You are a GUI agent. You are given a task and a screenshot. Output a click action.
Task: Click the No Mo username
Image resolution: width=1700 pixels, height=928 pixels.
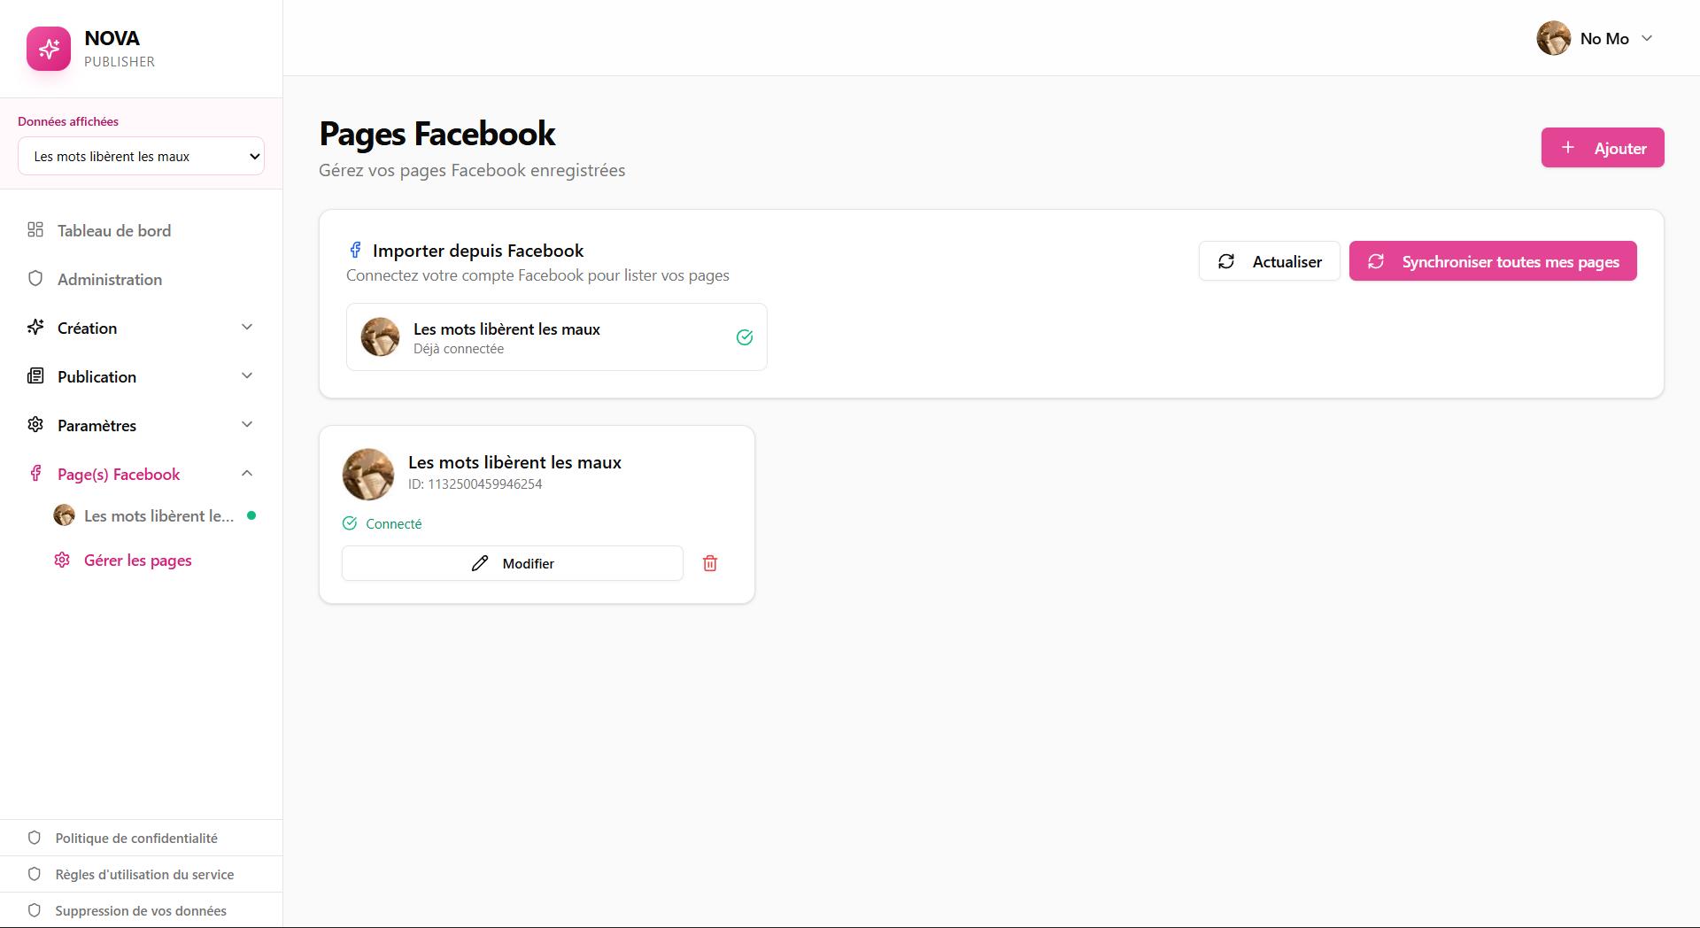1604,39
